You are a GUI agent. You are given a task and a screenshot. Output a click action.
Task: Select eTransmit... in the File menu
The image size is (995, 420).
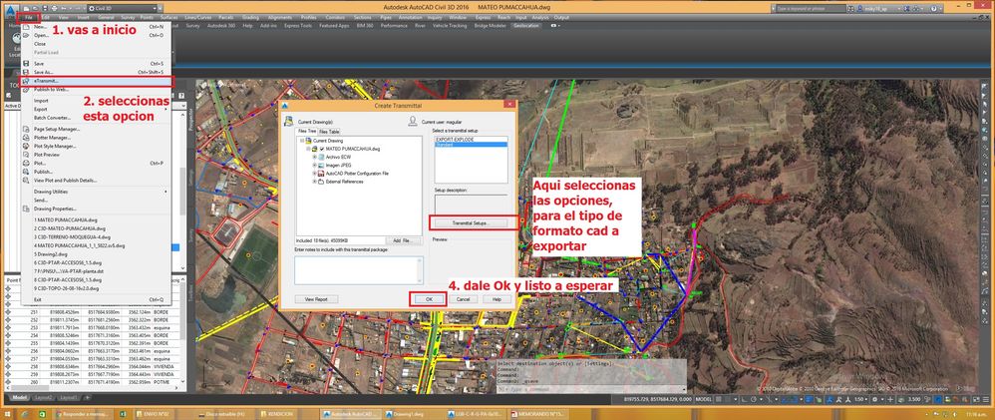click(96, 82)
